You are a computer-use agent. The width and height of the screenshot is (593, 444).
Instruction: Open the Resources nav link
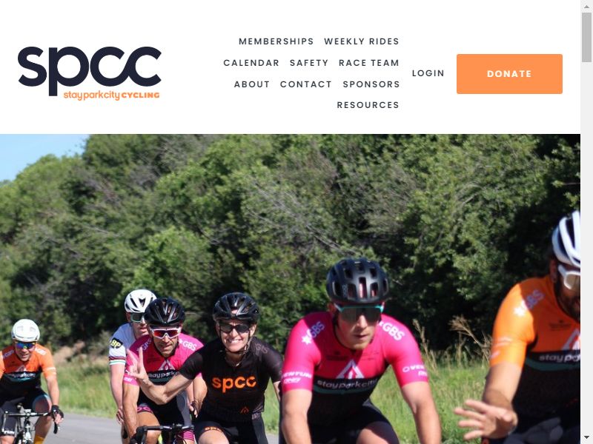(x=368, y=105)
